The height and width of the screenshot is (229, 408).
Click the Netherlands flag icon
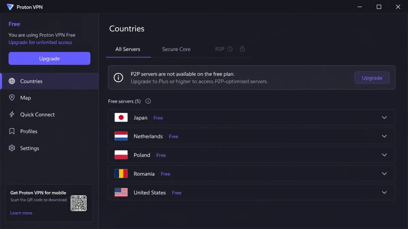121,136
